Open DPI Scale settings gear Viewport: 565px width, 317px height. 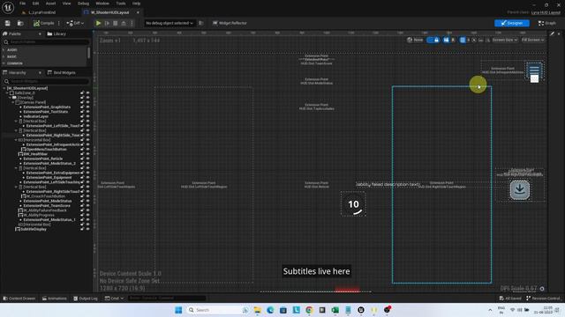[x=542, y=288]
